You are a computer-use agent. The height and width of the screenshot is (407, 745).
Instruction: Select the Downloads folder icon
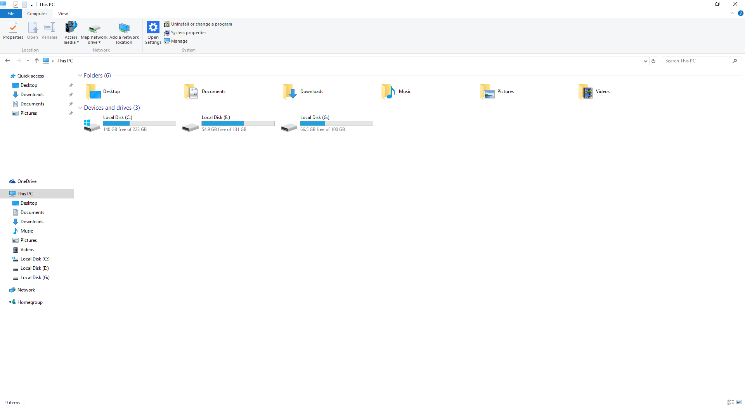[x=290, y=92]
